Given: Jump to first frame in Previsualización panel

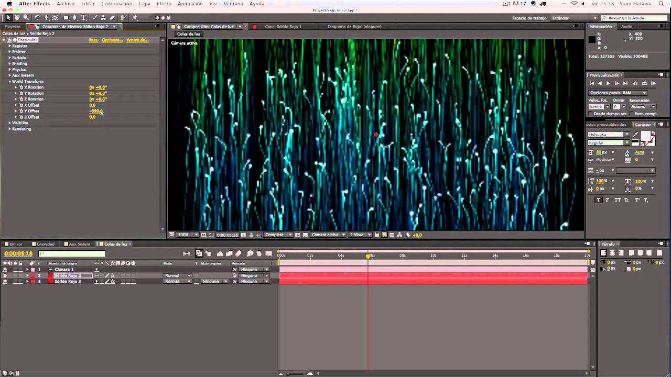Looking at the screenshot, I should tap(592, 83).
